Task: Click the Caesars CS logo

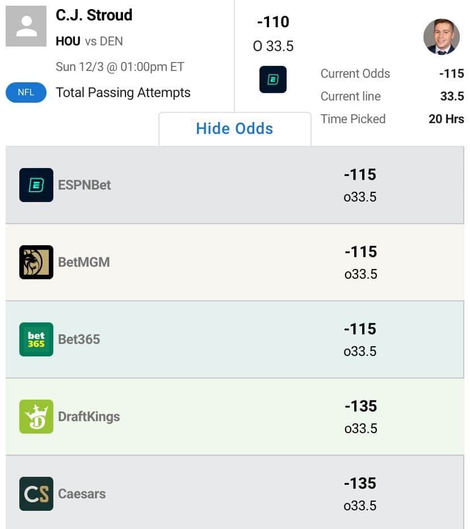Action: click(x=36, y=494)
